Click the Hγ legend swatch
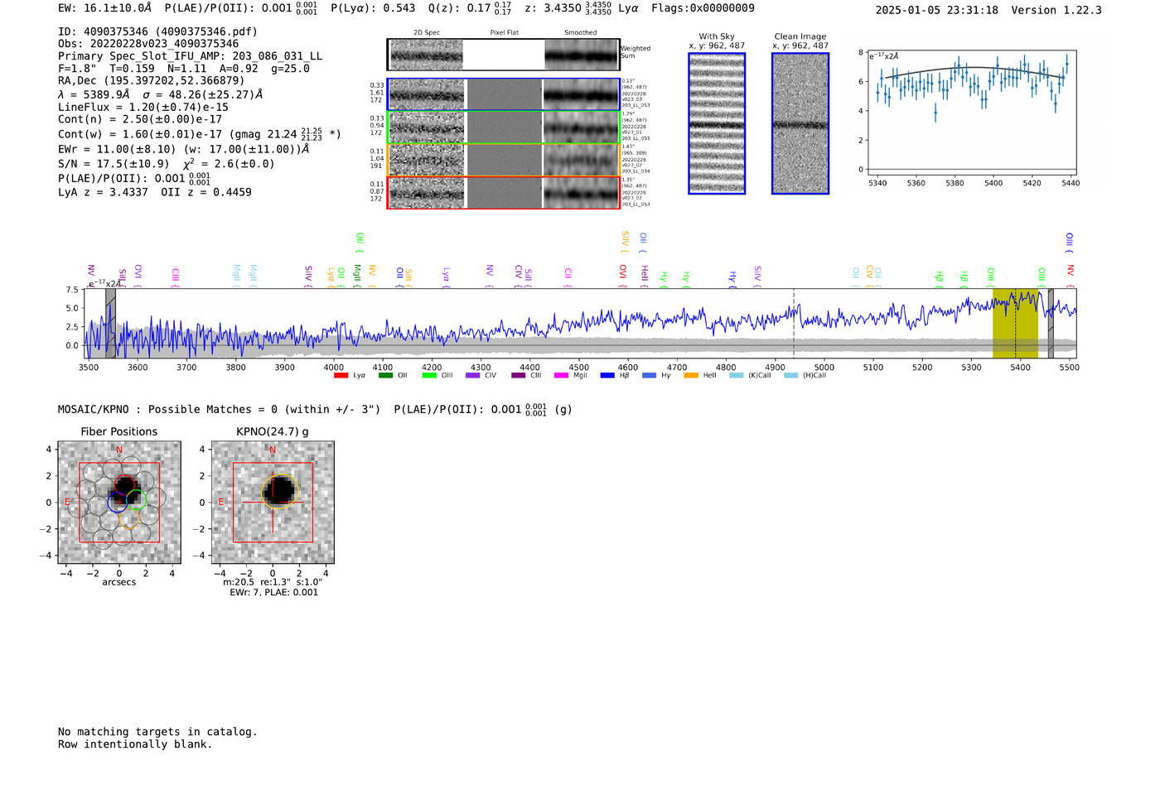1160x789 pixels. coord(649,376)
